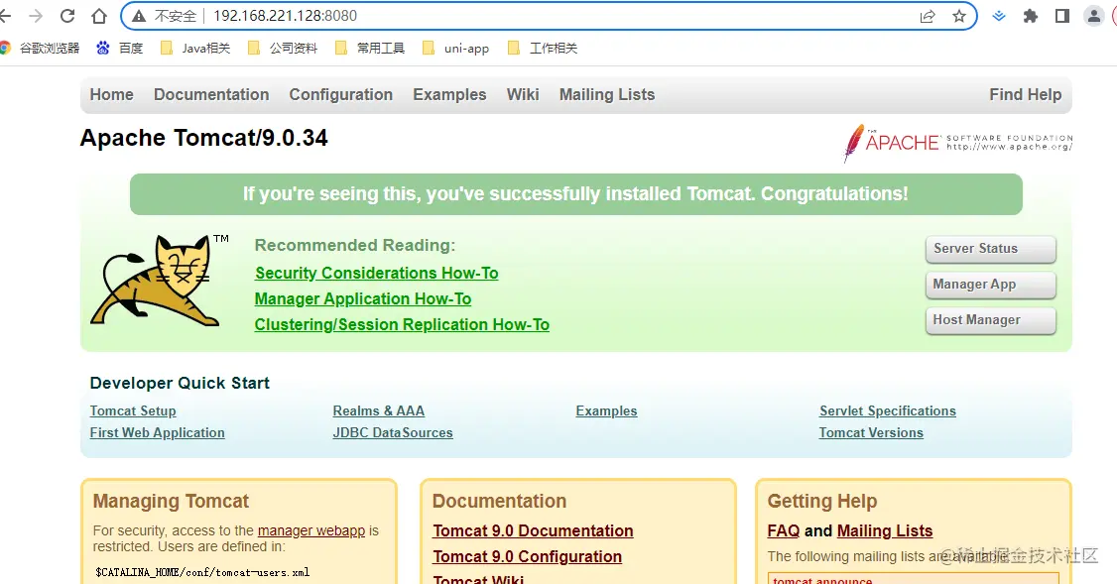Open the Find Help nav item

[x=1025, y=95]
